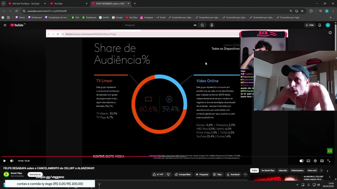Image resolution: width=337 pixels, height=189 pixels.
Task: Click the Criar button
Action: 310,25
